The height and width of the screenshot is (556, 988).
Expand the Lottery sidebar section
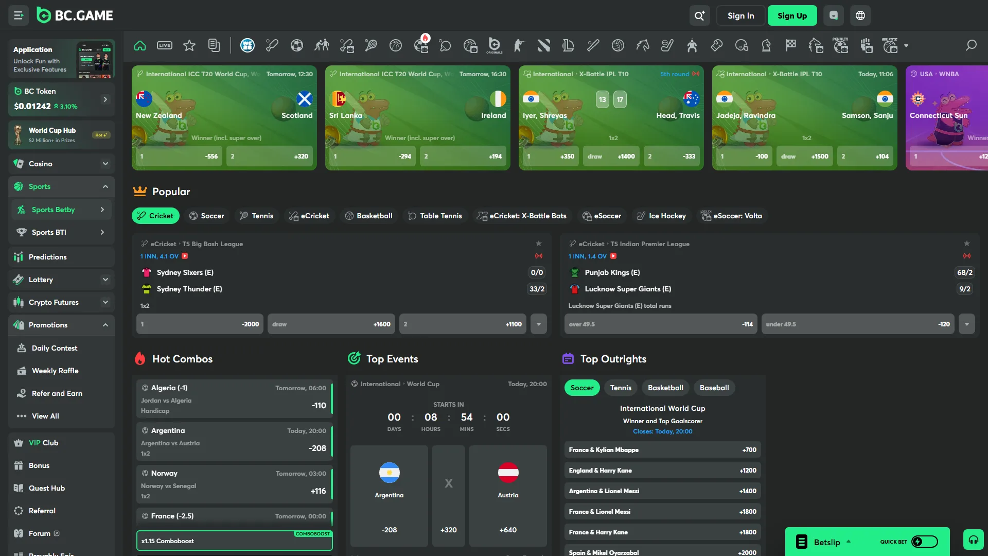pos(105,280)
